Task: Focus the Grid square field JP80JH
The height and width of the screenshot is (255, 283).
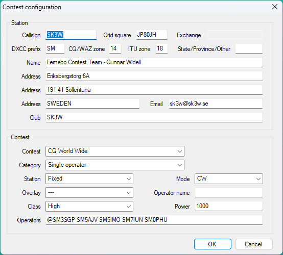Action: (x=152, y=35)
